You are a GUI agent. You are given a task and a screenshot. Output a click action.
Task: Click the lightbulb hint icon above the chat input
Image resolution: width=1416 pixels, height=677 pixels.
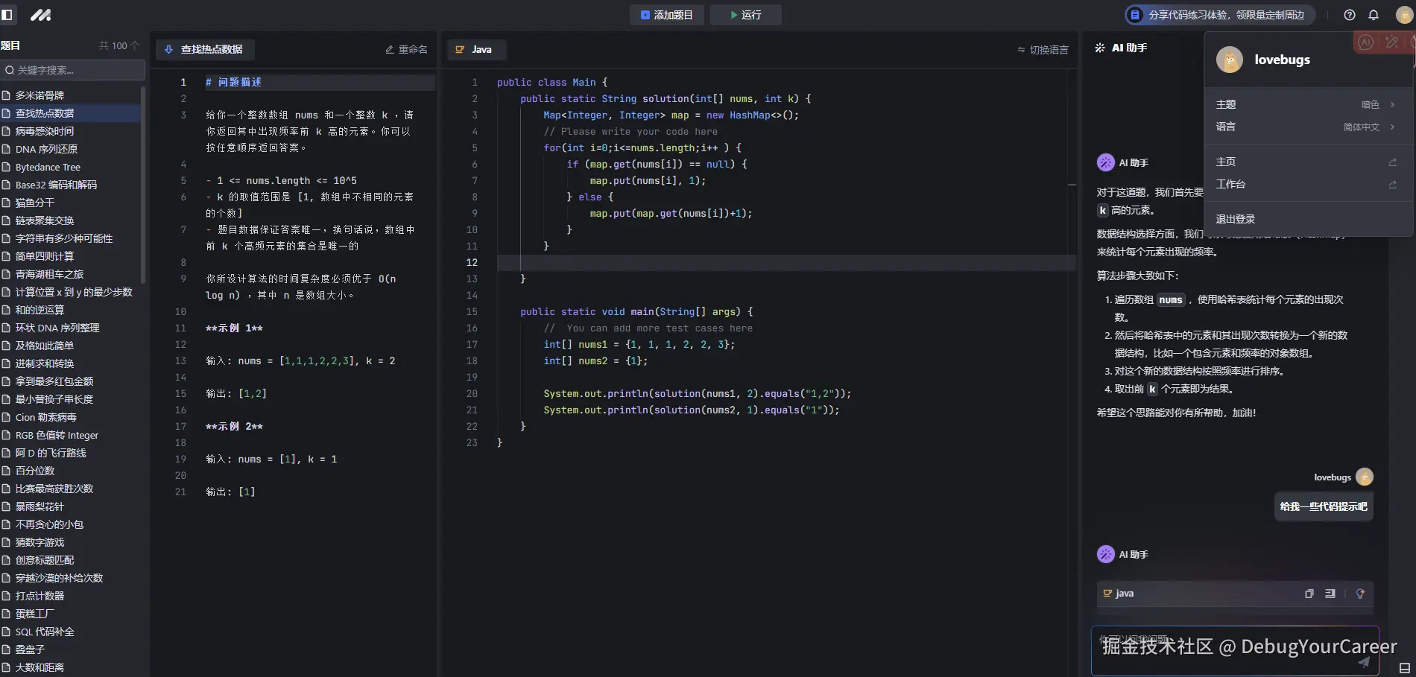(x=1359, y=594)
